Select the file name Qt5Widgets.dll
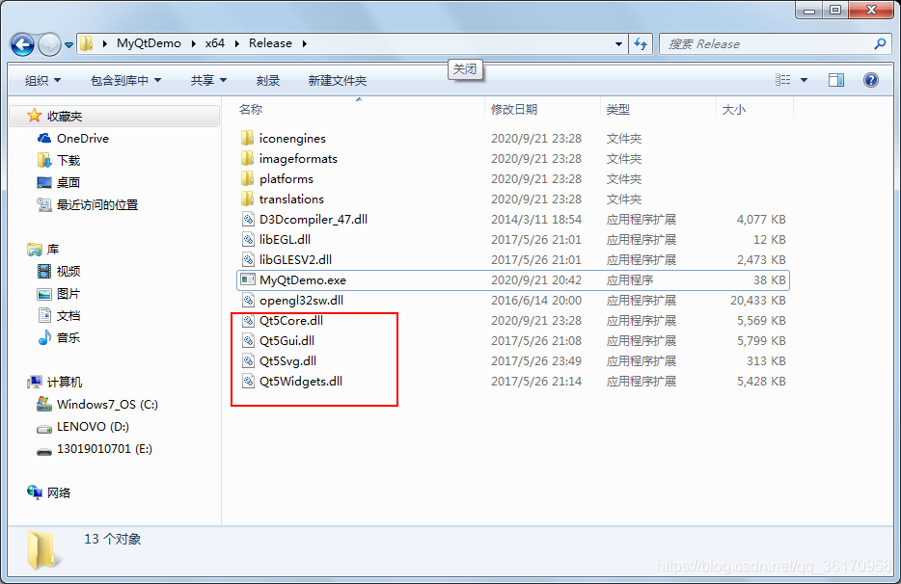 301,382
